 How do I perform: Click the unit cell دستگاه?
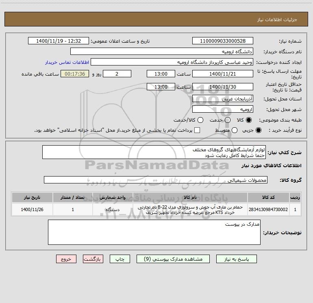[113, 209]
